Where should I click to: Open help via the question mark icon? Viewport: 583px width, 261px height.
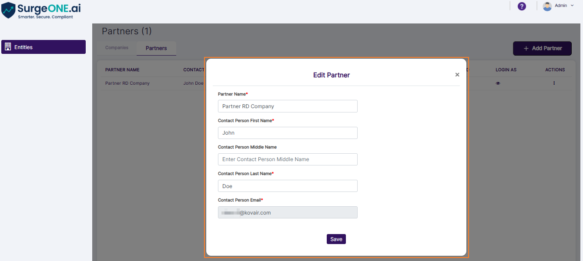(x=522, y=7)
